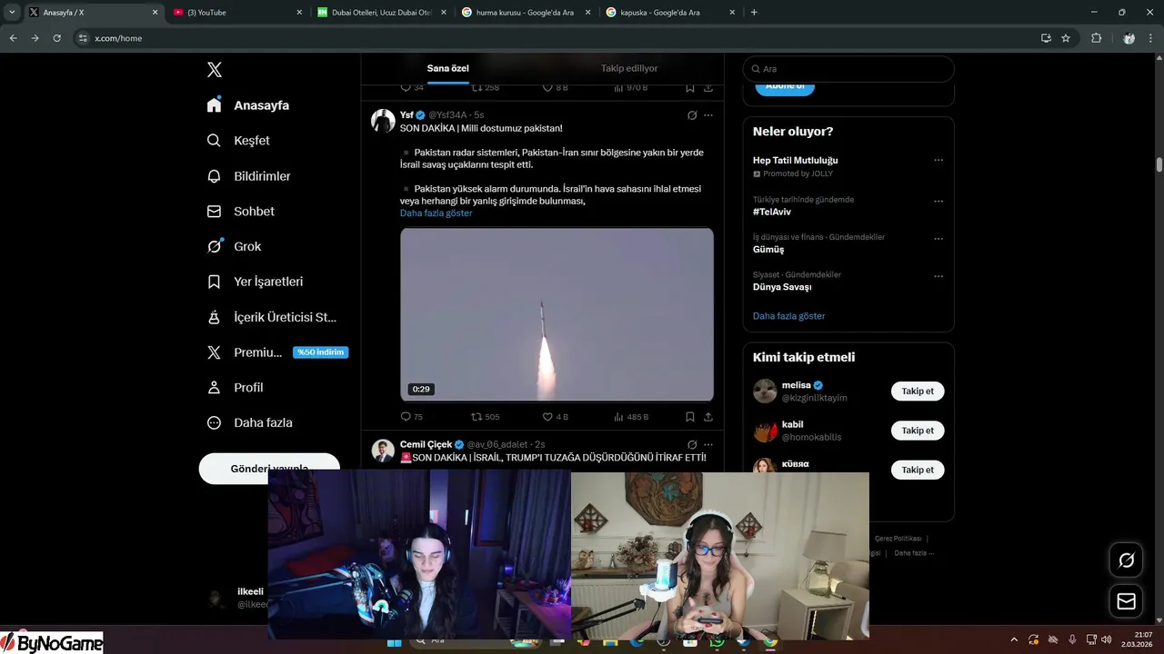Viewport: 1164px width, 654px height.
Task: Switch to hurma kurusu Google tab
Action: pos(527,12)
